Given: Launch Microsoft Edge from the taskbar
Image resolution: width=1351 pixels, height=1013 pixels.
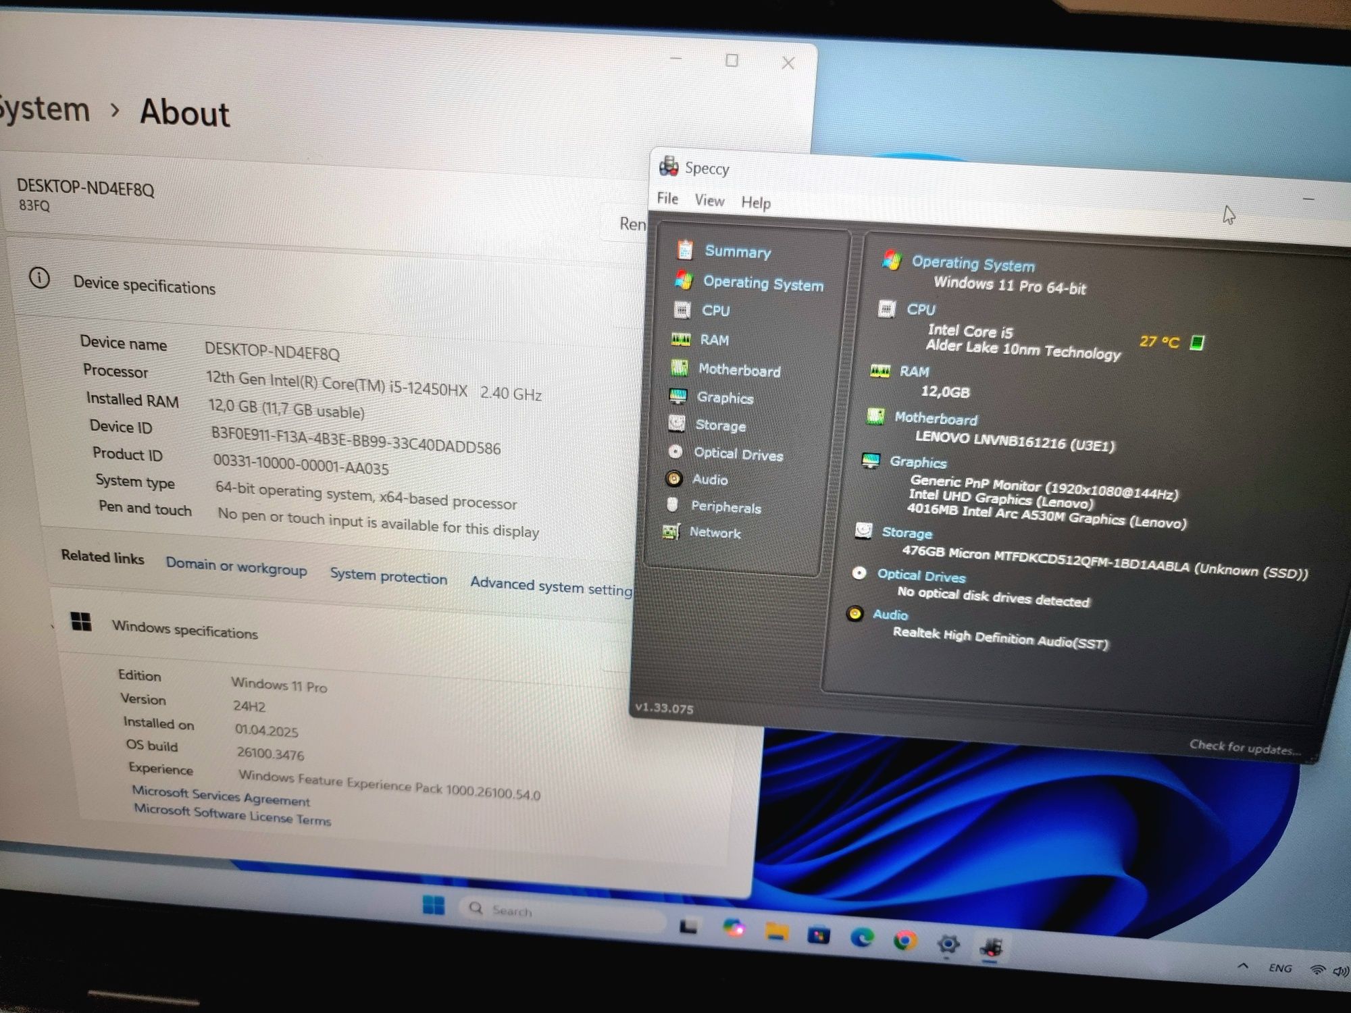Looking at the screenshot, I should click(x=862, y=937).
